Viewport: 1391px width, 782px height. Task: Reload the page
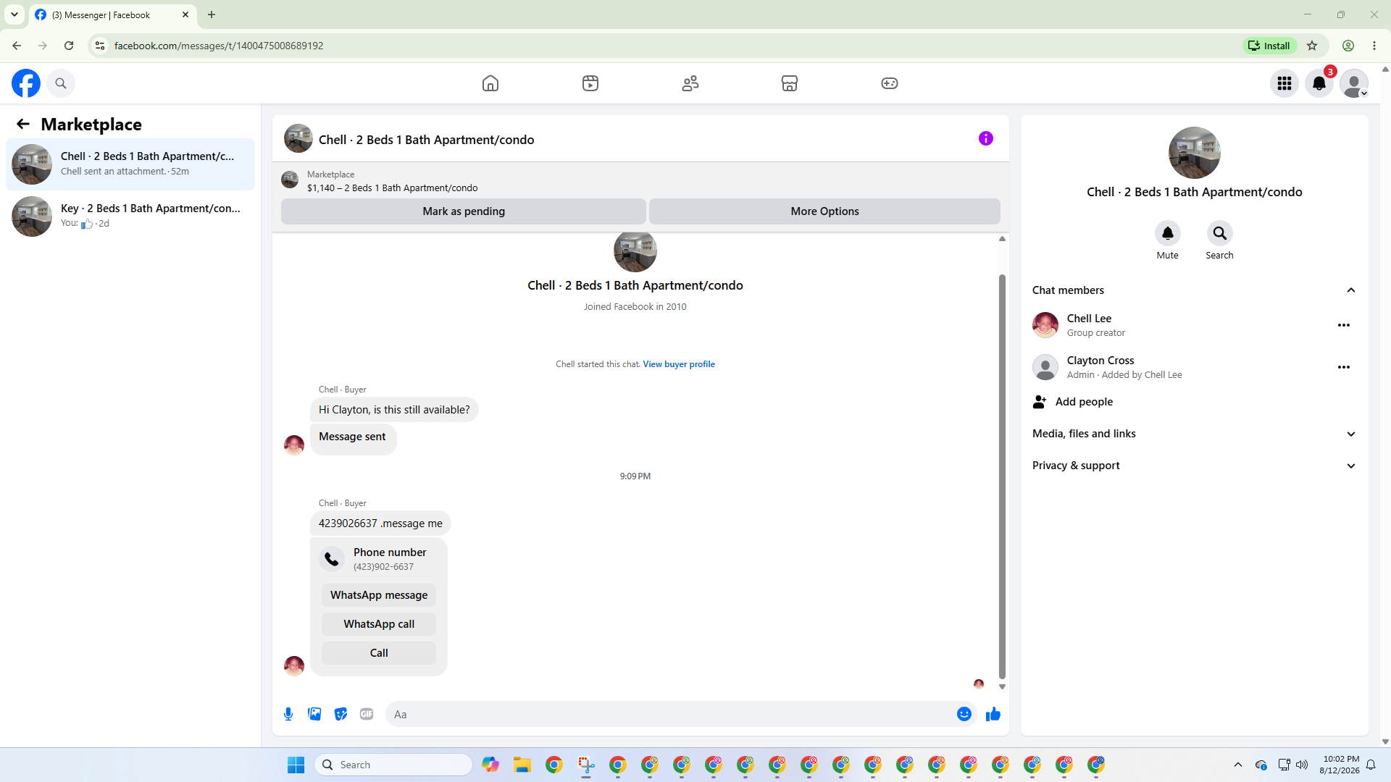pos(69,46)
